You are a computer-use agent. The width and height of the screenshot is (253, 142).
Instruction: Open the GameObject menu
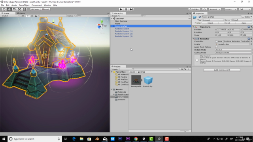click(x=24, y=5)
